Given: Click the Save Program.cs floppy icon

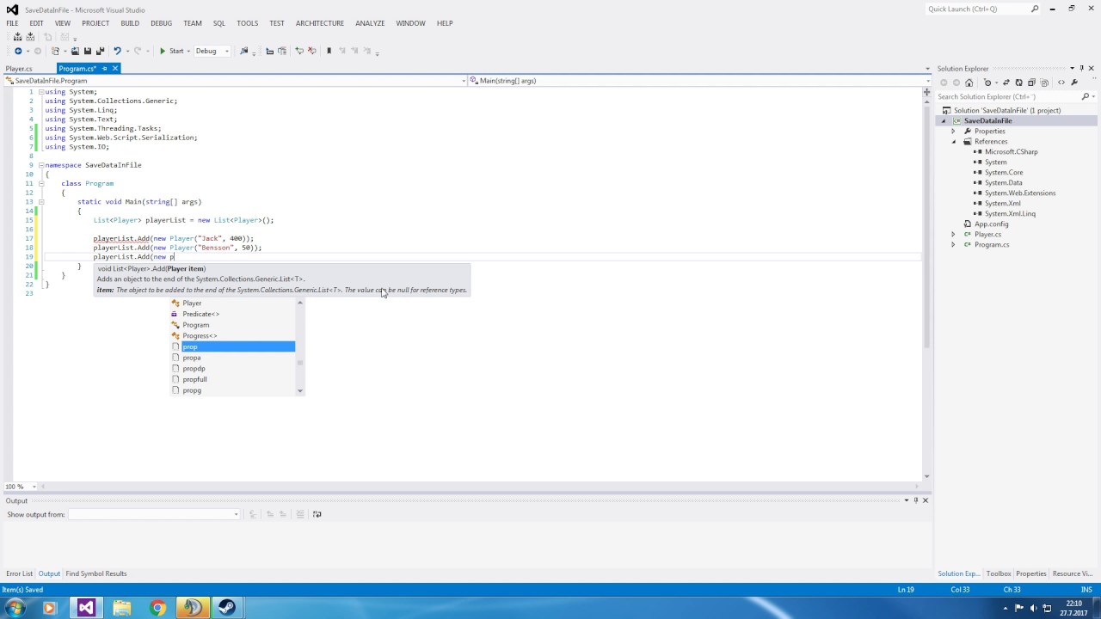Looking at the screenshot, I should click(x=87, y=51).
